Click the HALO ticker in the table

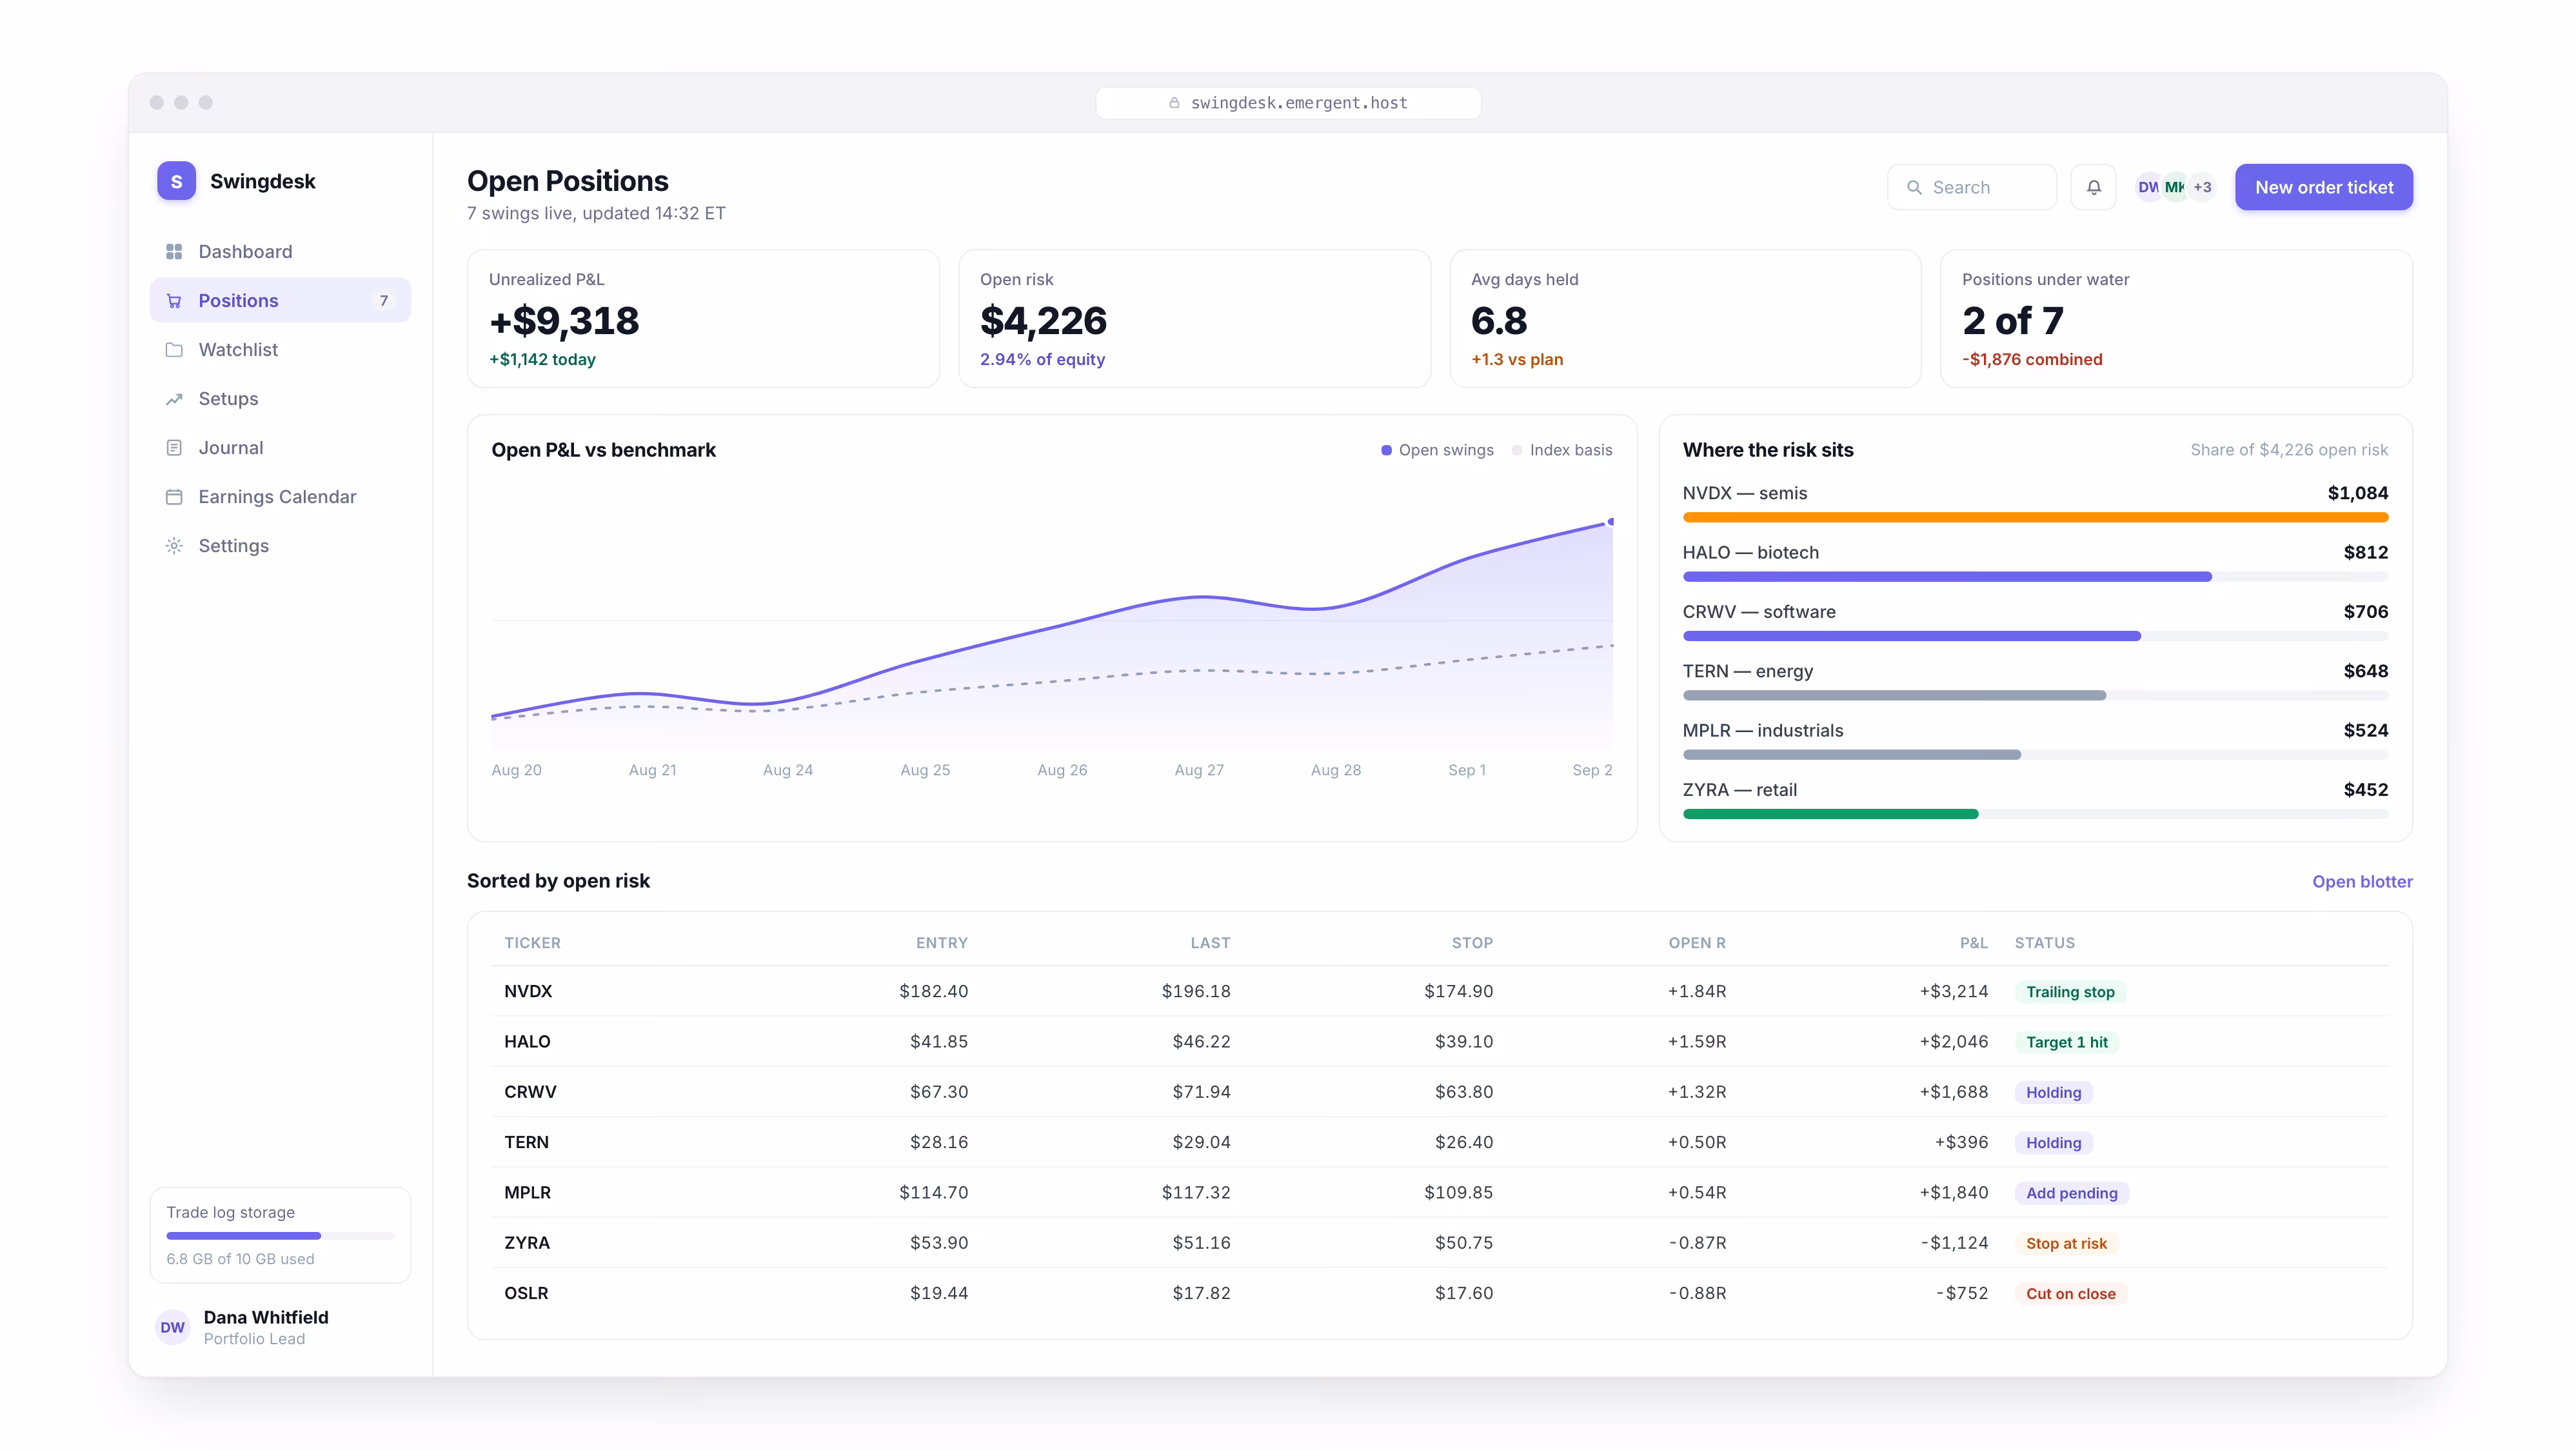pos(527,1042)
